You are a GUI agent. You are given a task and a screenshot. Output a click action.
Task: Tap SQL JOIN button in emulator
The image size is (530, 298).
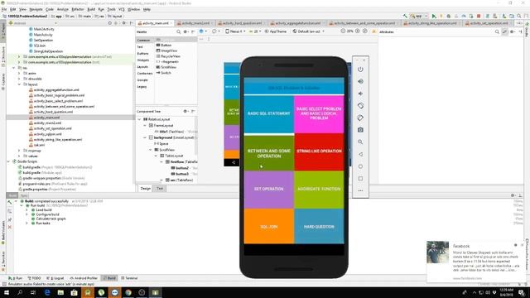pyautogui.click(x=268, y=226)
